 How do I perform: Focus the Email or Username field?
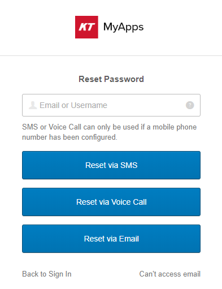click(x=111, y=105)
